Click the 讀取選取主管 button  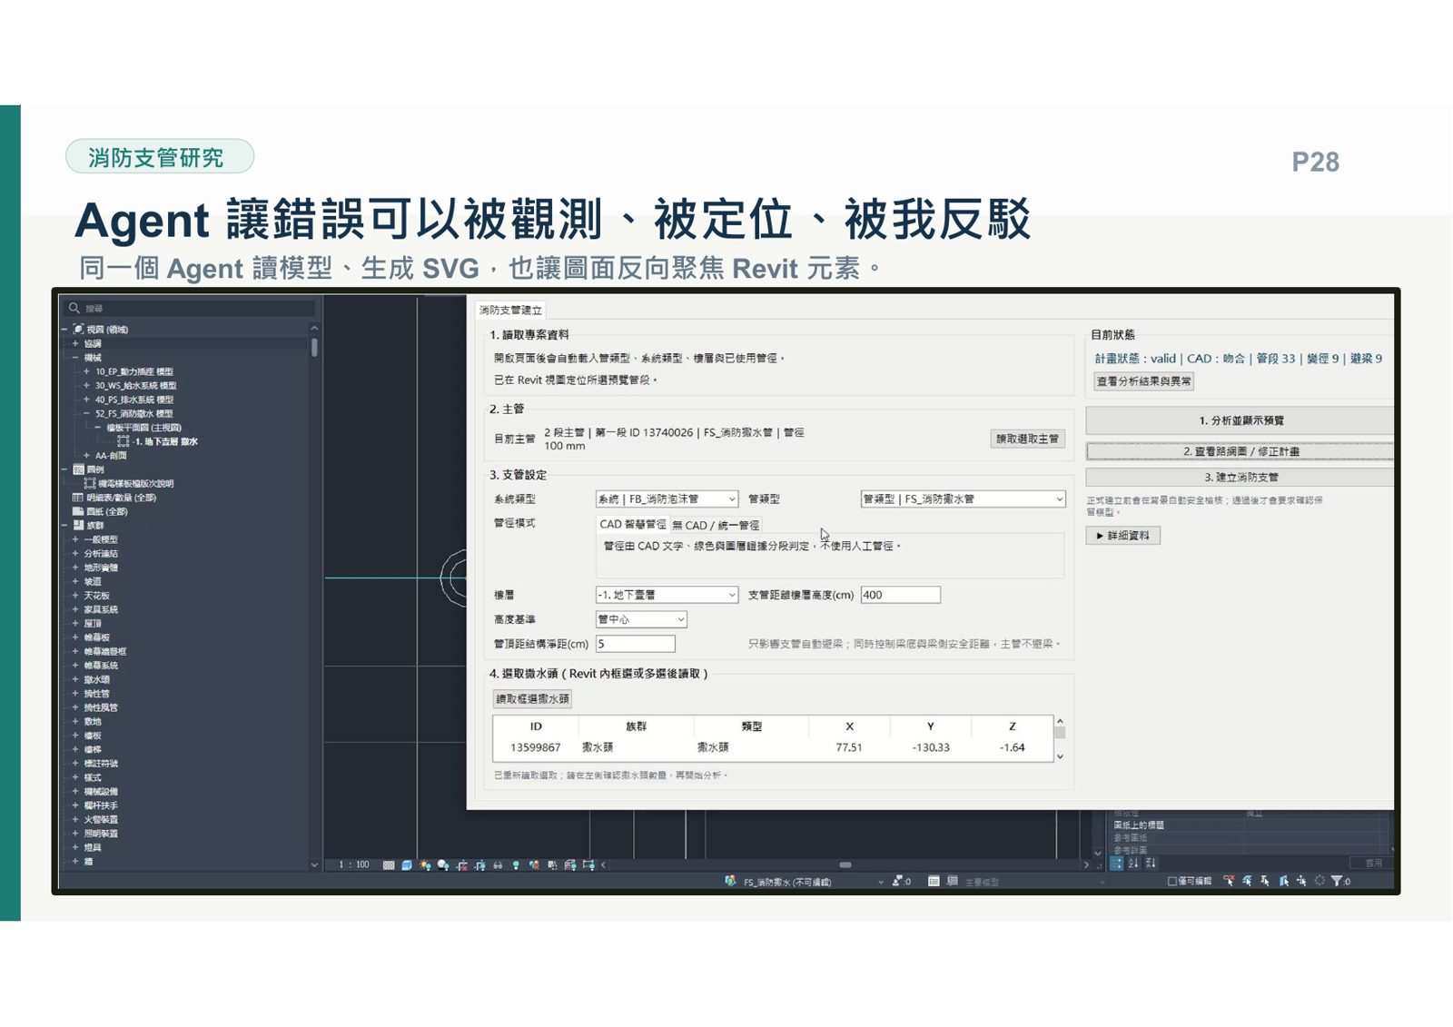1027,439
